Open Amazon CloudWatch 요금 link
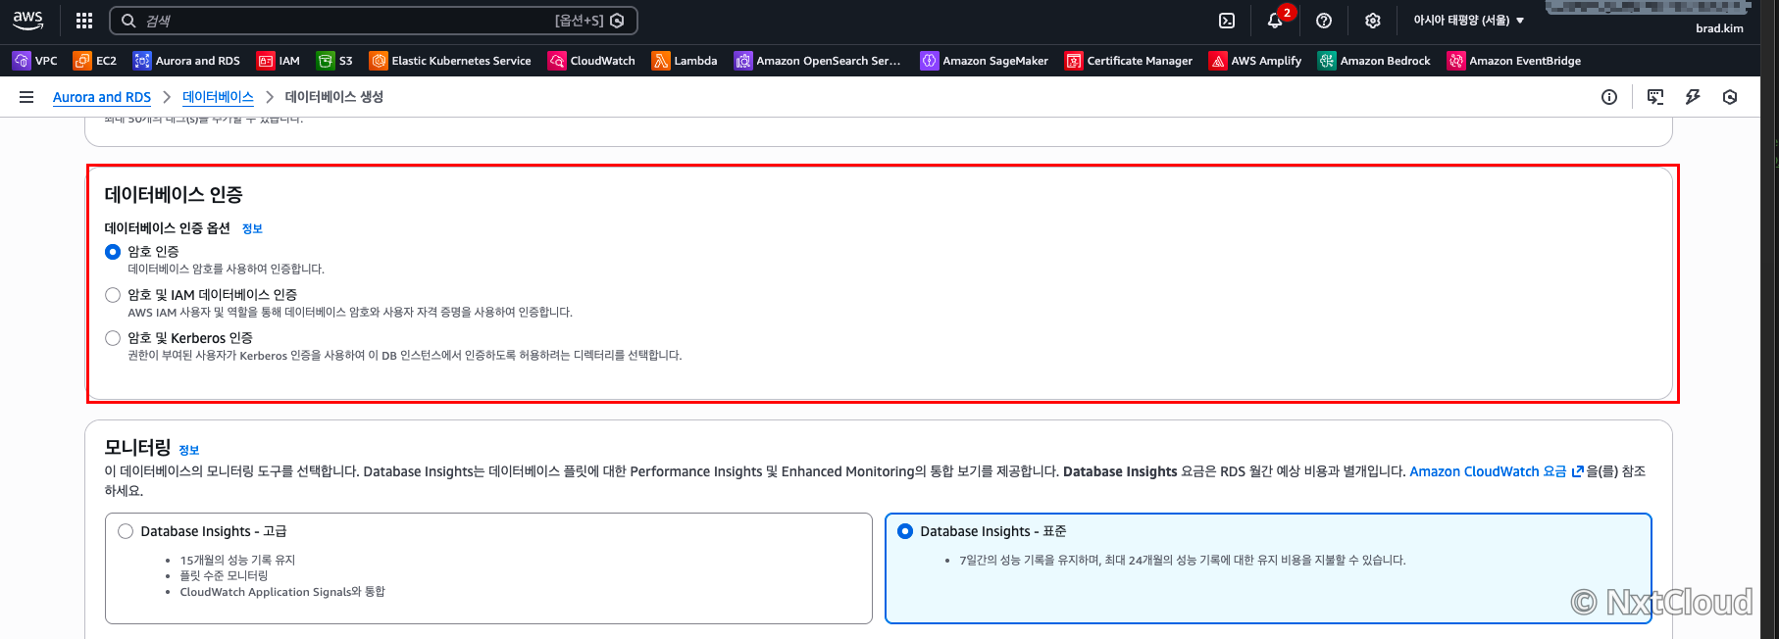 tap(1497, 471)
